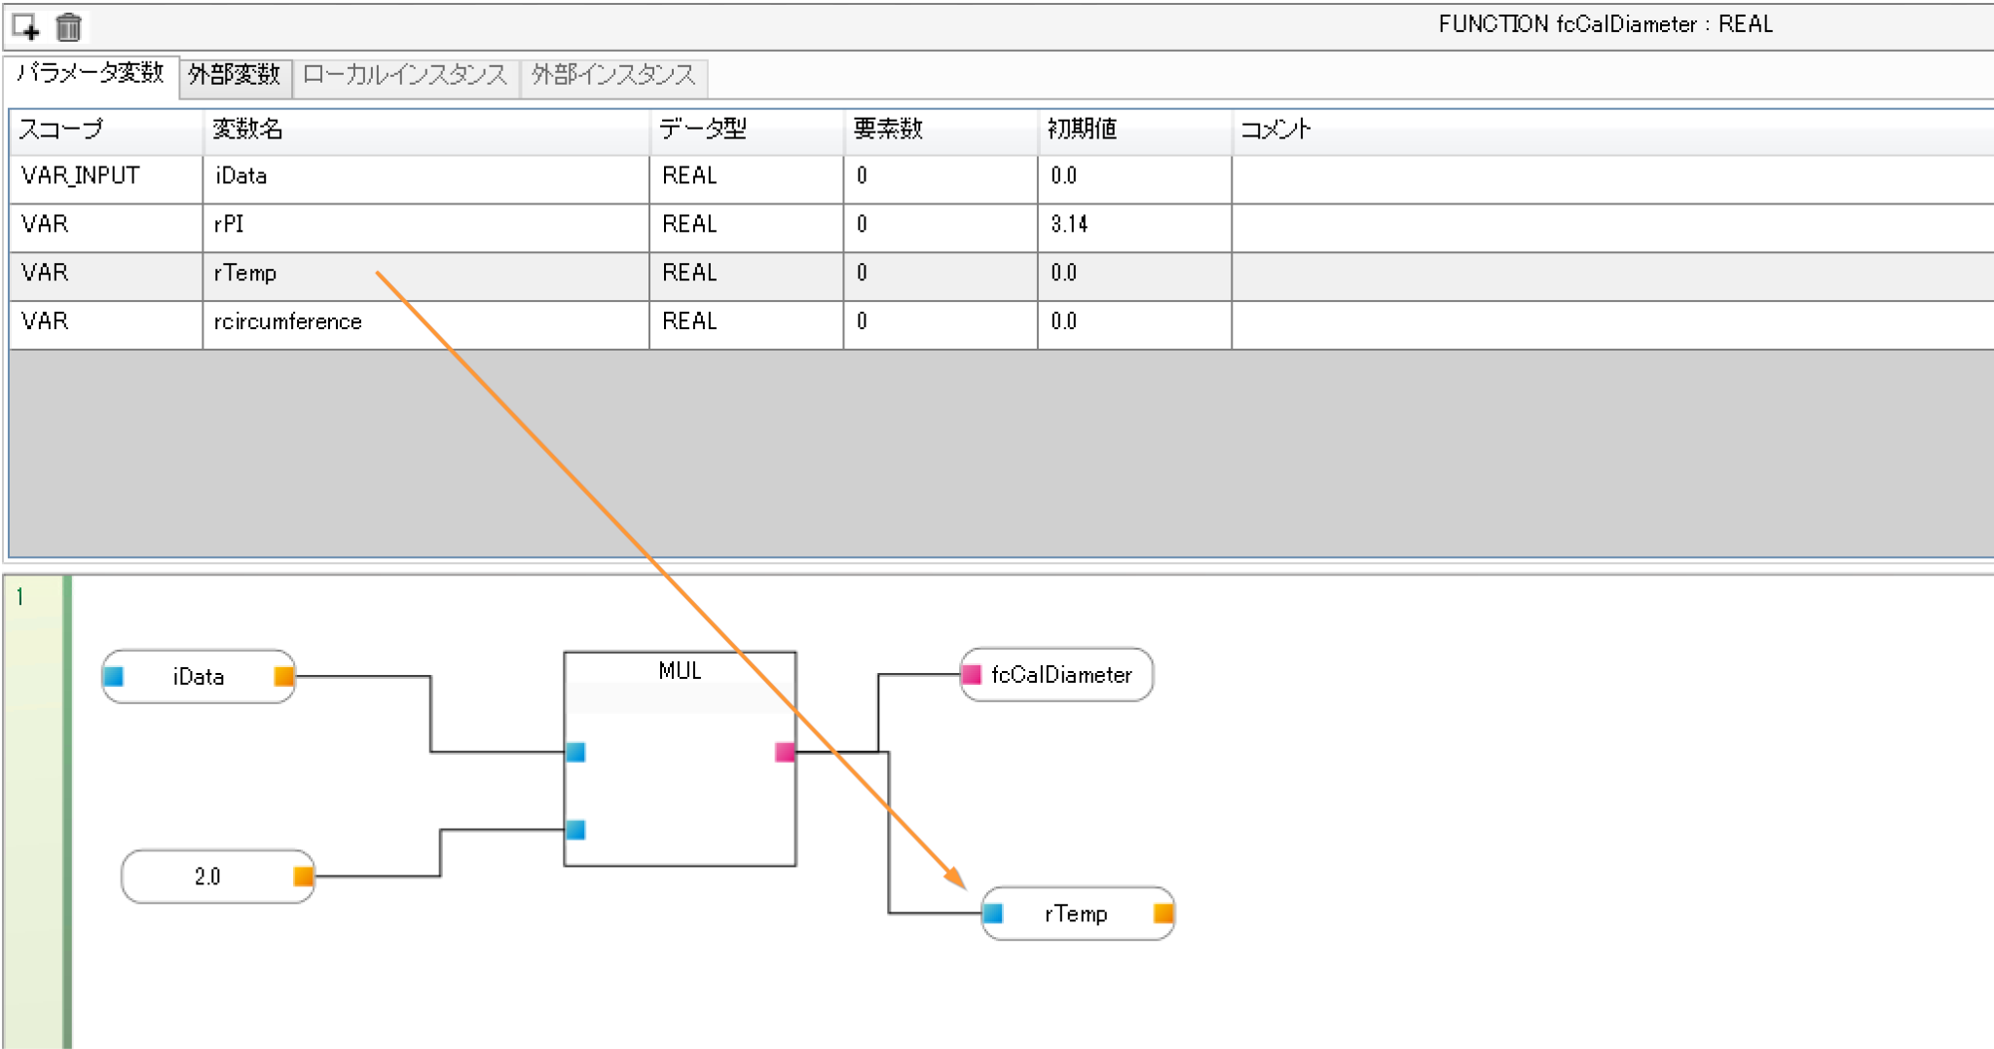The height and width of the screenshot is (1049, 1994).
Task: Click the pink pin on fcCalDiameter node
Action: pyautogui.click(x=971, y=674)
